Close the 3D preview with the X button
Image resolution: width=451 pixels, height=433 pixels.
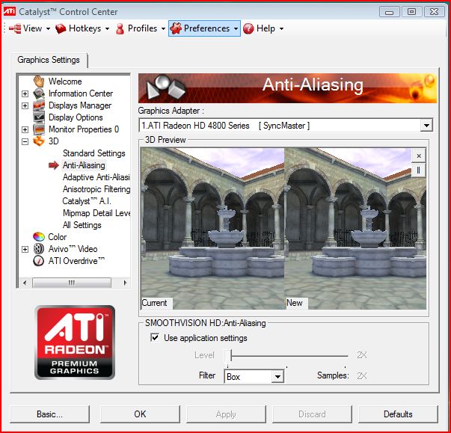pos(419,156)
